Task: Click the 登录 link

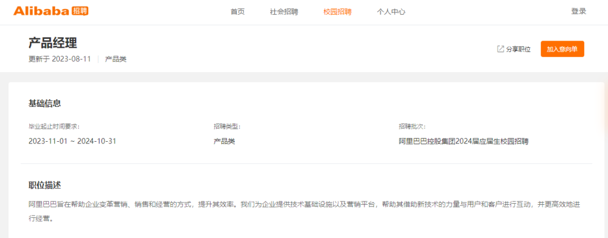Action: tap(579, 11)
